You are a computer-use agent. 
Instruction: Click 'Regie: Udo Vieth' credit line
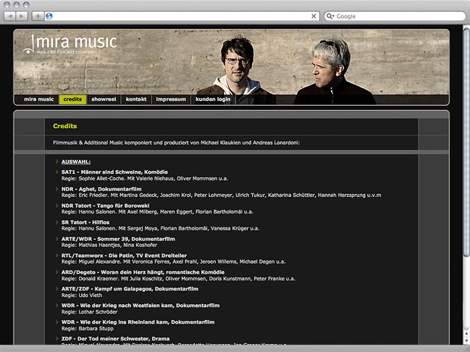[82, 296]
